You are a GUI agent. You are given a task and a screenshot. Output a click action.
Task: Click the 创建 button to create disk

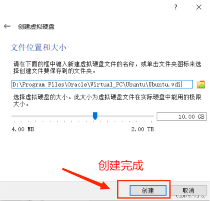pyautogui.click(x=148, y=190)
